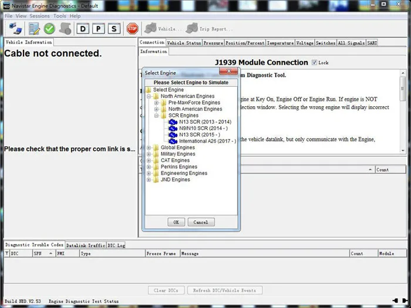Confirm engine selection with OK
This screenshot has width=411, height=308.
pos(176,222)
